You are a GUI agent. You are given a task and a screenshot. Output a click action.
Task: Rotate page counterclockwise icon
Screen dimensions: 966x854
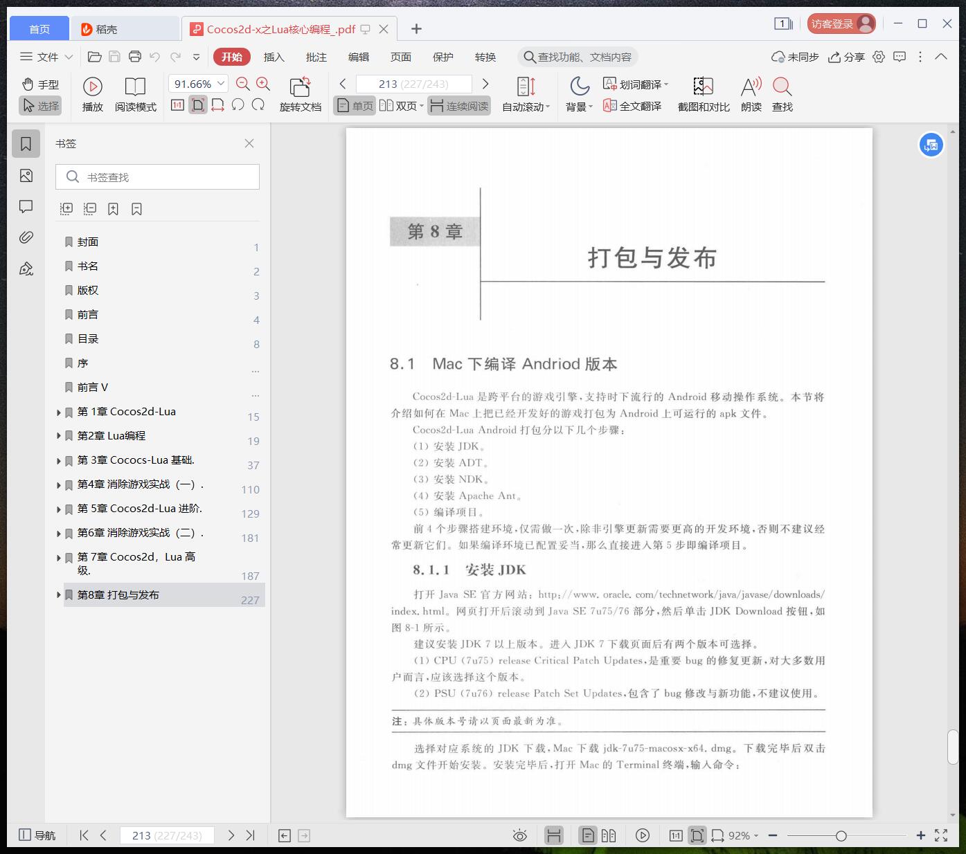pyautogui.click(x=238, y=105)
